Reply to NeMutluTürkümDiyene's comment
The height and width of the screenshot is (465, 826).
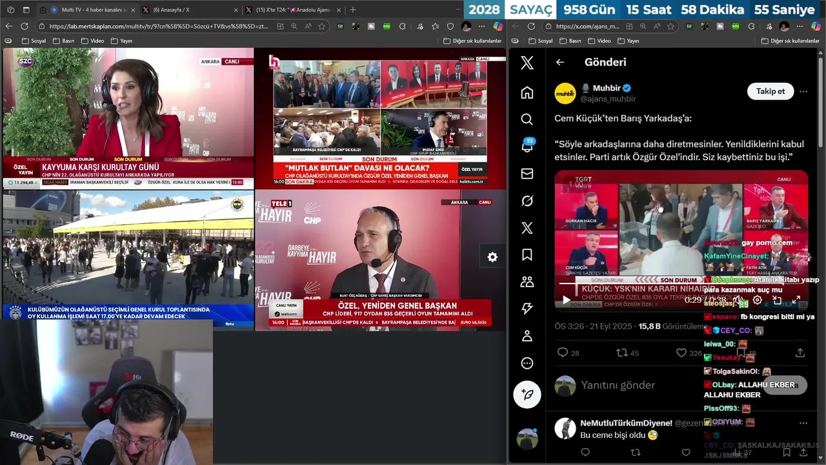pyautogui.click(x=585, y=453)
